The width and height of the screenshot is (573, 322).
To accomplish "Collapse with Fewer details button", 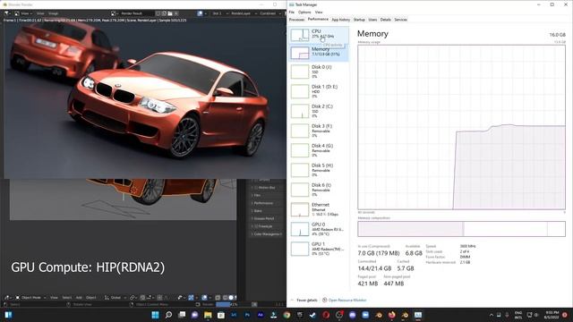I will click(x=304, y=301).
